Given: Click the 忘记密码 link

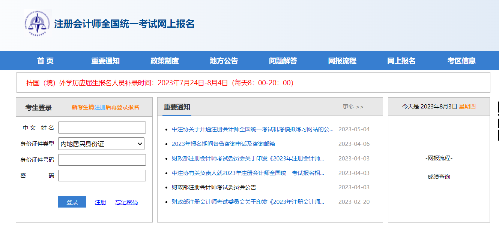Looking at the screenshot, I should tap(126, 202).
